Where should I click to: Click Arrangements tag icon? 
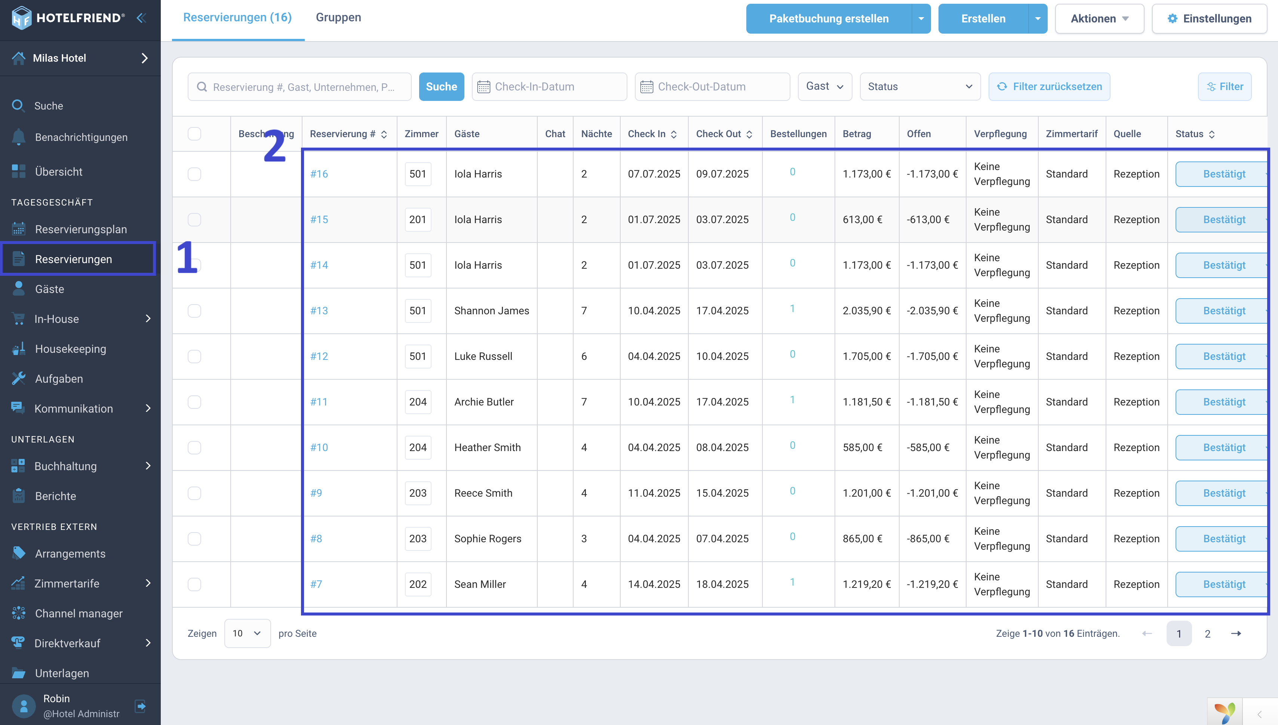(x=18, y=553)
